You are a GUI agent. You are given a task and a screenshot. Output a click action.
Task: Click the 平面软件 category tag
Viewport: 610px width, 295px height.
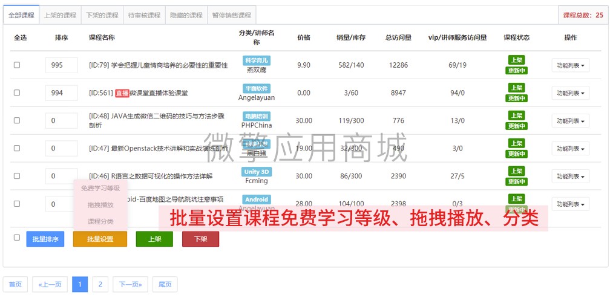click(x=257, y=88)
